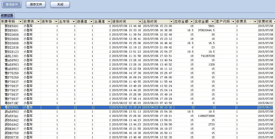Click the 保存文件 button

click(36, 5)
